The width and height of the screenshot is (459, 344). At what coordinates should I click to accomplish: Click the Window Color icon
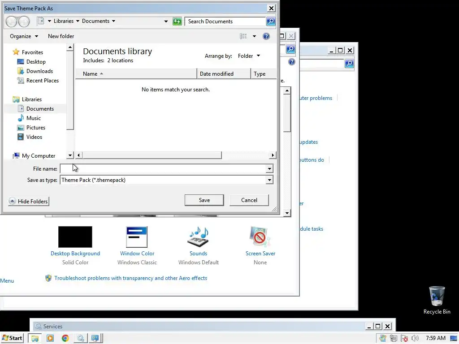point(137,237)
